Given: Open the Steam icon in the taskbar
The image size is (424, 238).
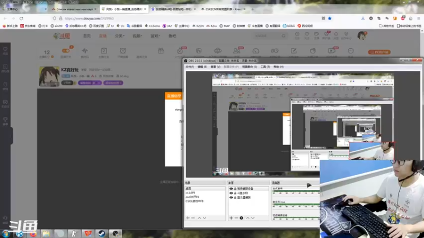Looking at the screenshot, I should (x=102, y=233).
